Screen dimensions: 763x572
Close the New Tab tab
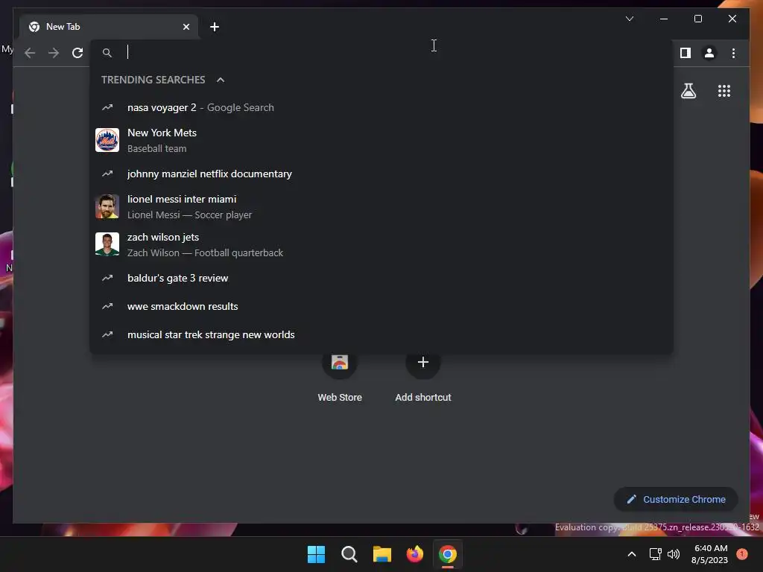186,27
